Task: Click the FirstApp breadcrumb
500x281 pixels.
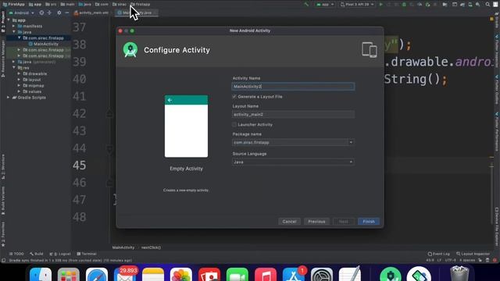Action: click(x=13, y=4)
